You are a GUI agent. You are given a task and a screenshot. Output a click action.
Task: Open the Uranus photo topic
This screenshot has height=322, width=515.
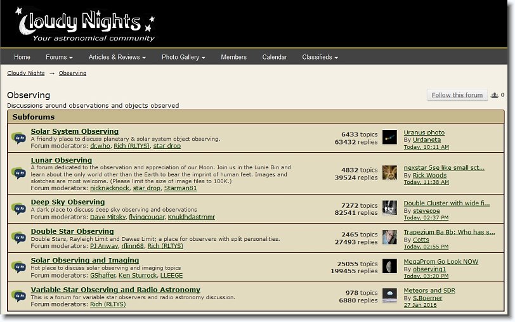pyautogui.click(x=424, y=132)
